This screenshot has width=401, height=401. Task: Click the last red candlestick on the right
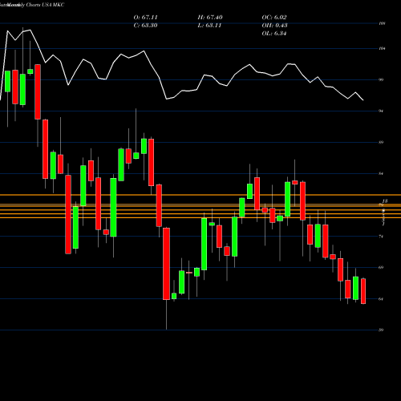(363, 291)
